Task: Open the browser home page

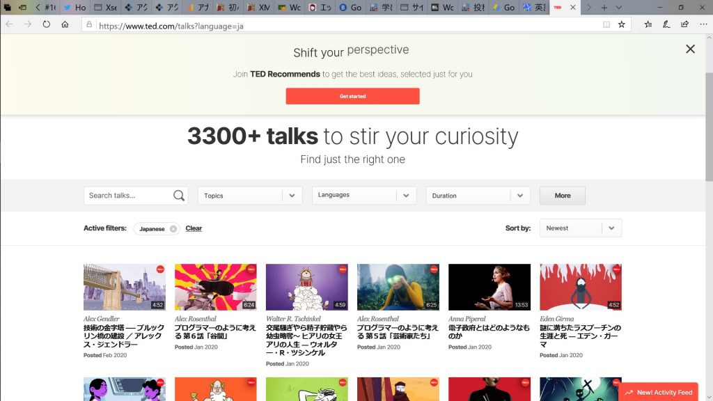Action: (65, 24)
